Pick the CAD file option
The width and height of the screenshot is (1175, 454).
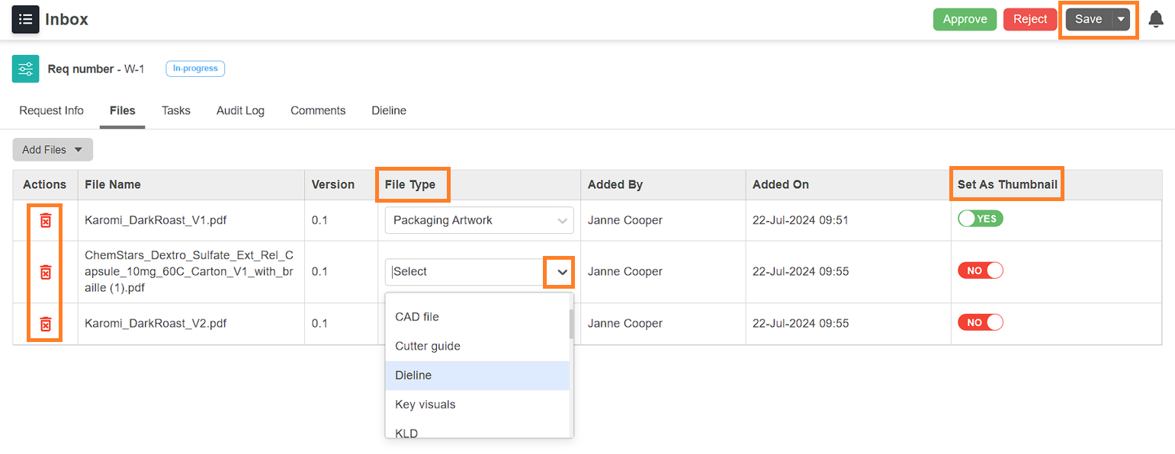477,317
